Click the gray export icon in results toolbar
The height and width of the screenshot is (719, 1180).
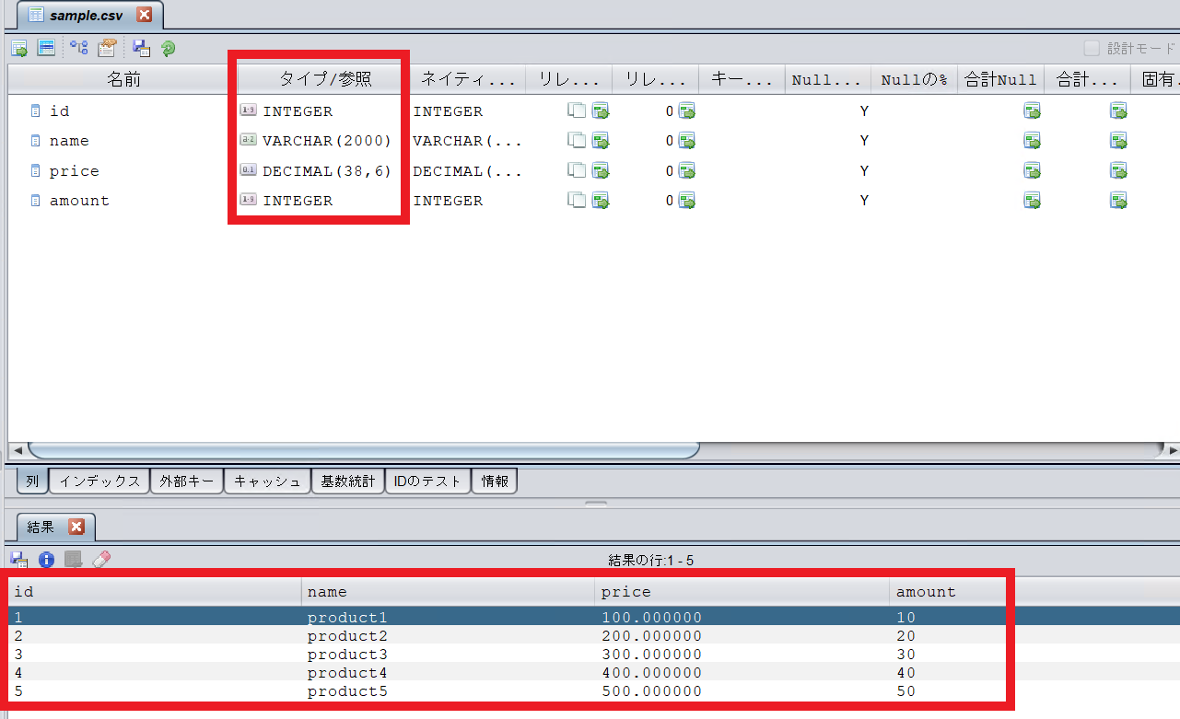tap(74, 560)
